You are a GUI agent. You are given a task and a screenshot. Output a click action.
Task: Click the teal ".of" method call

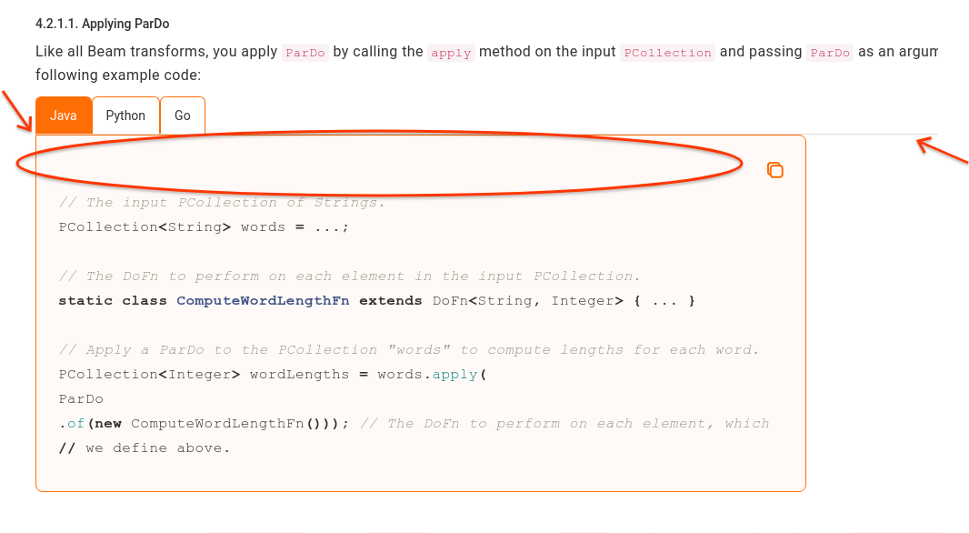click(72, 424)
